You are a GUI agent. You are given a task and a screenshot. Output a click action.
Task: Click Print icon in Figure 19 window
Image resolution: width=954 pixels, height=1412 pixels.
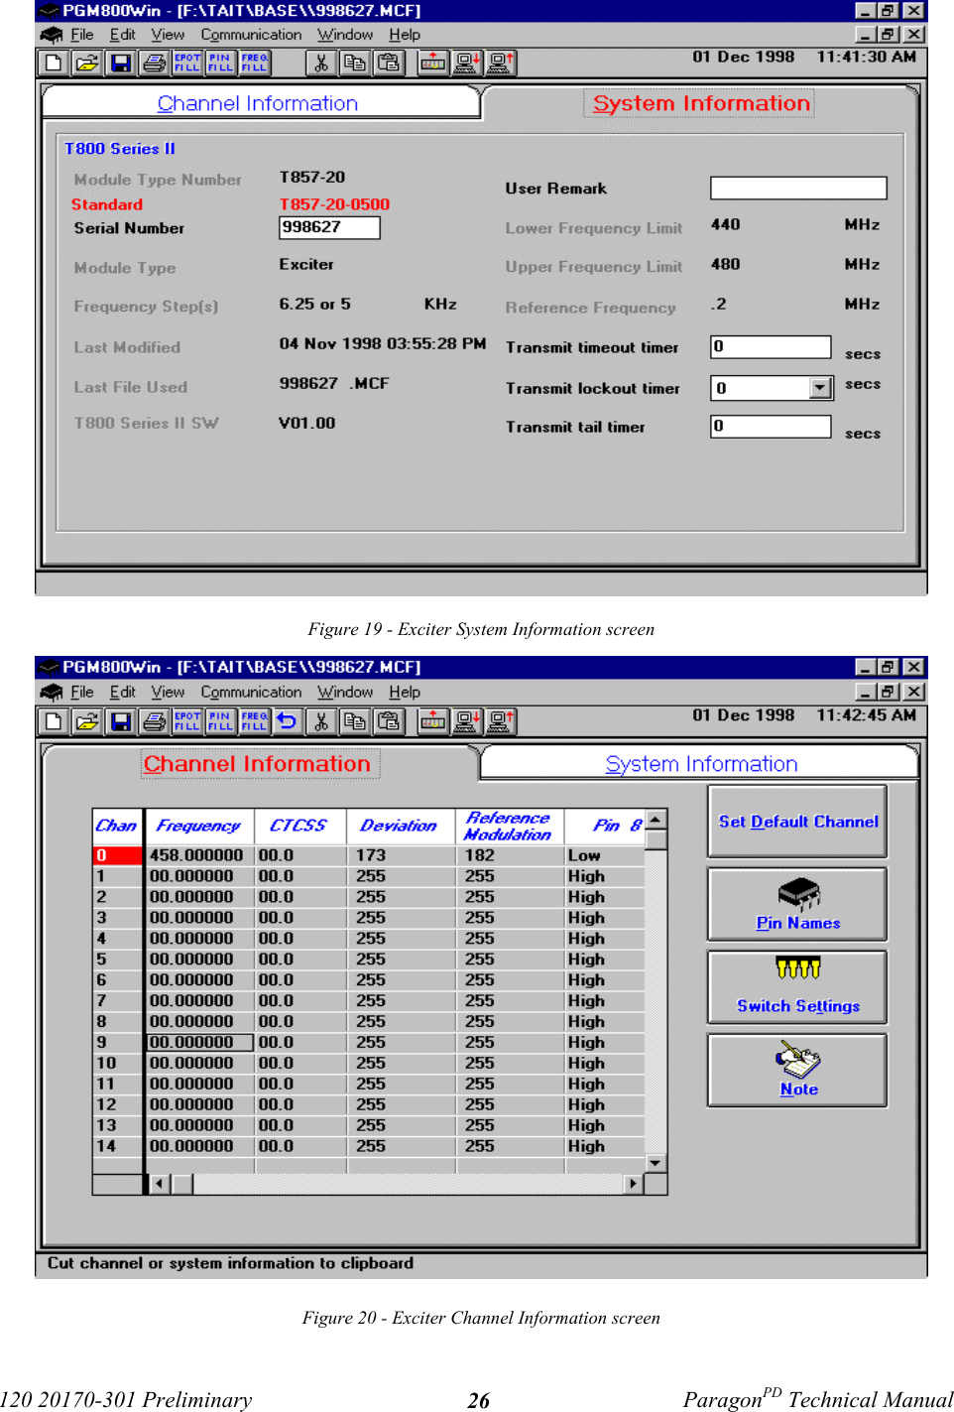pos(154,64)
